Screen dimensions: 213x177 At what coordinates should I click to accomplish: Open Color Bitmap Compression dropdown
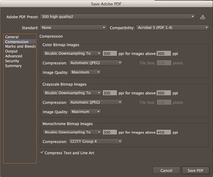(x=95, y=63)
